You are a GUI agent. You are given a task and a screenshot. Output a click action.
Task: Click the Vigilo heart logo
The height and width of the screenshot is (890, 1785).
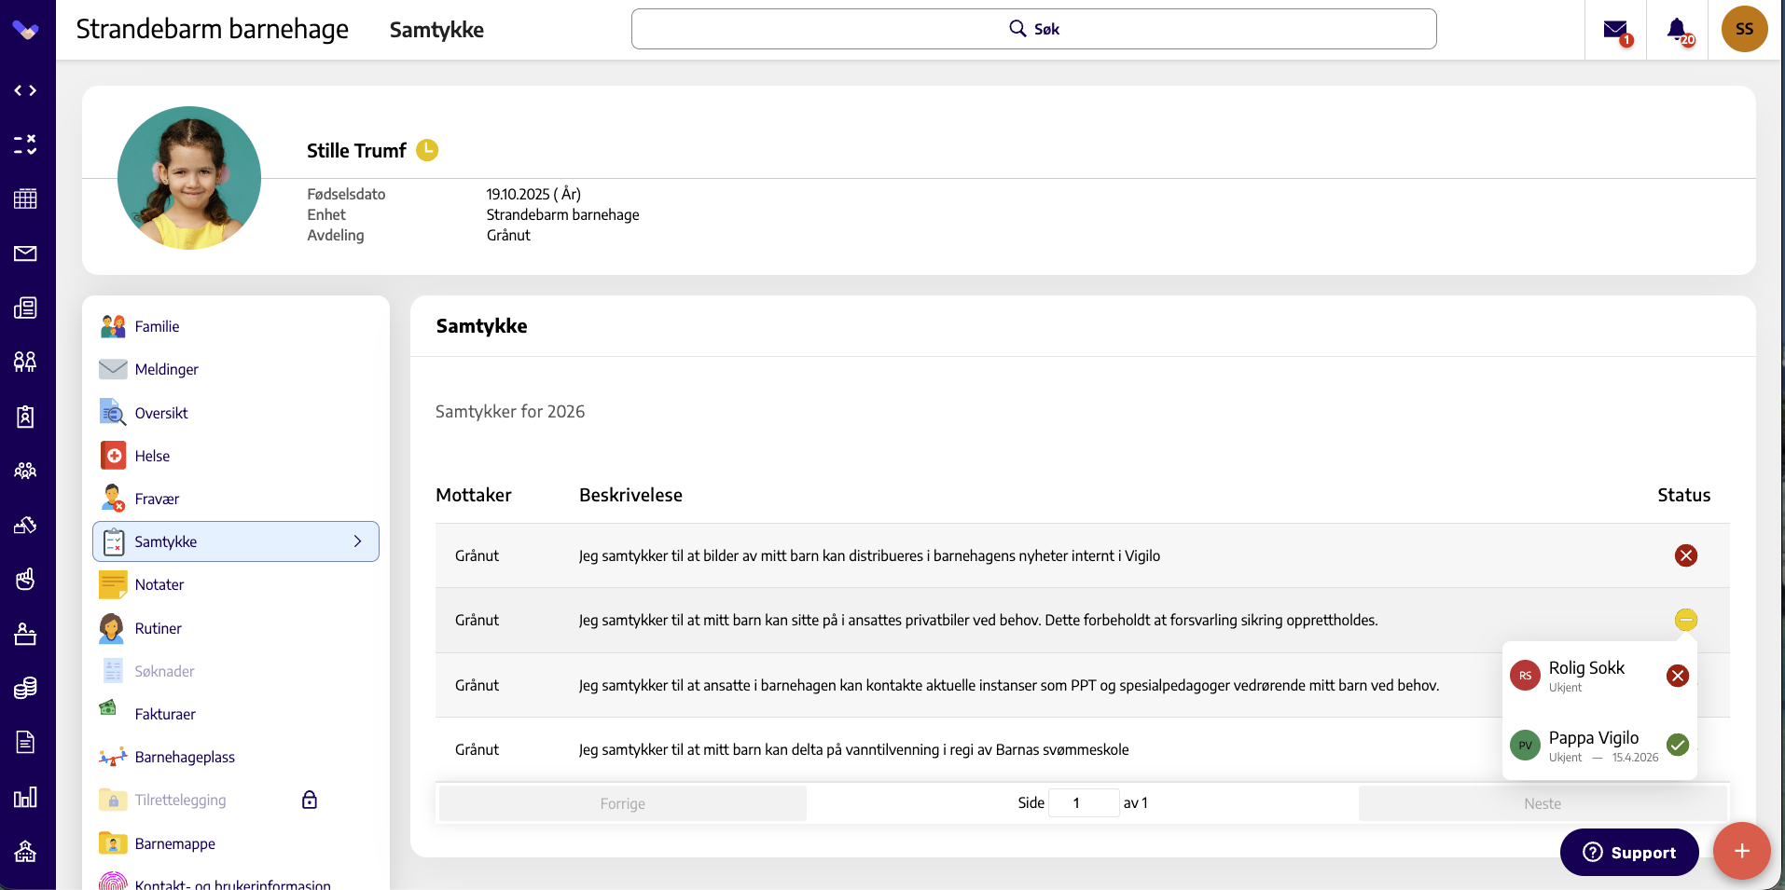point(25,30)
